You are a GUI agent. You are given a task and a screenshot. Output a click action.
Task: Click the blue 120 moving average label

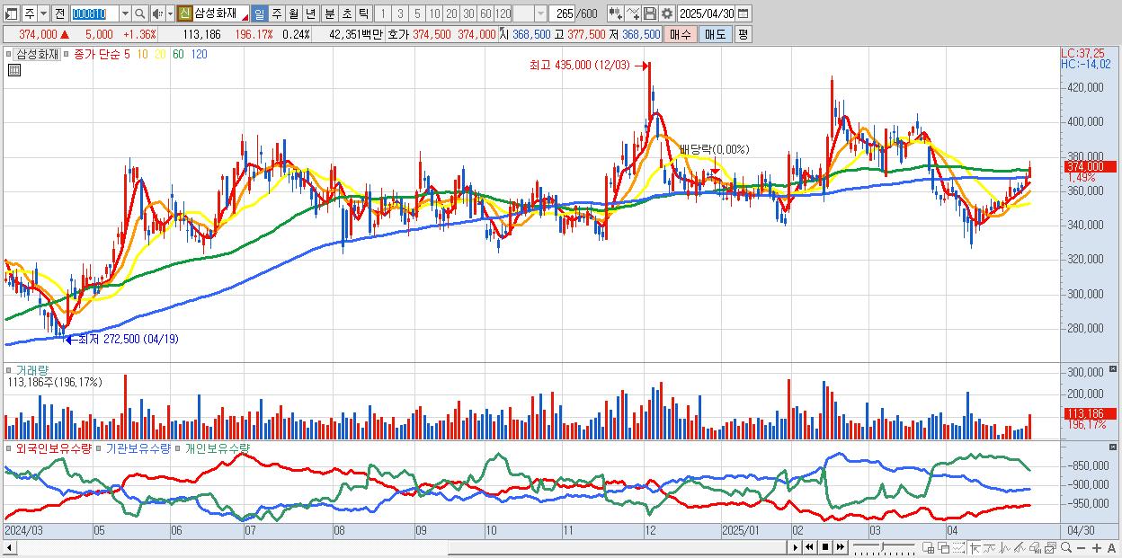coord(199,54)
